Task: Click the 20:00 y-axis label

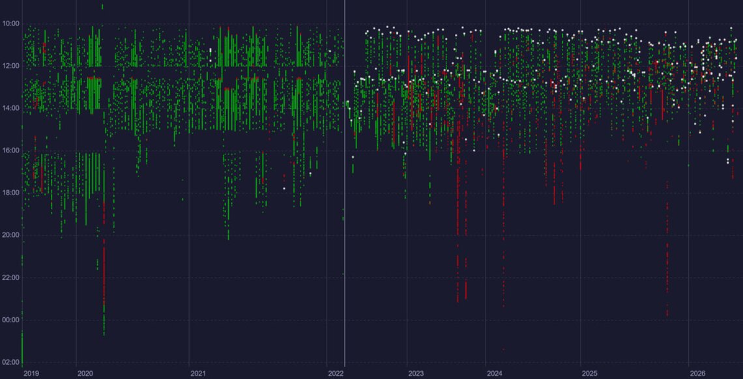Action: (11, 235)
